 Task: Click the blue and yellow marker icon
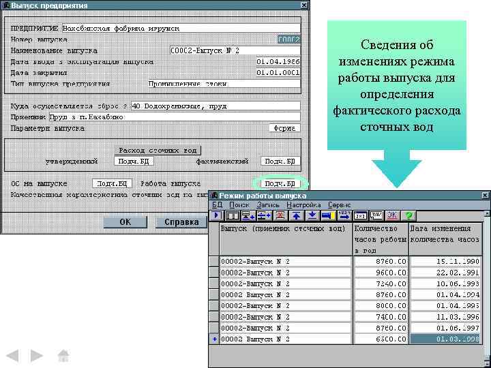click(x=328, y=215)
